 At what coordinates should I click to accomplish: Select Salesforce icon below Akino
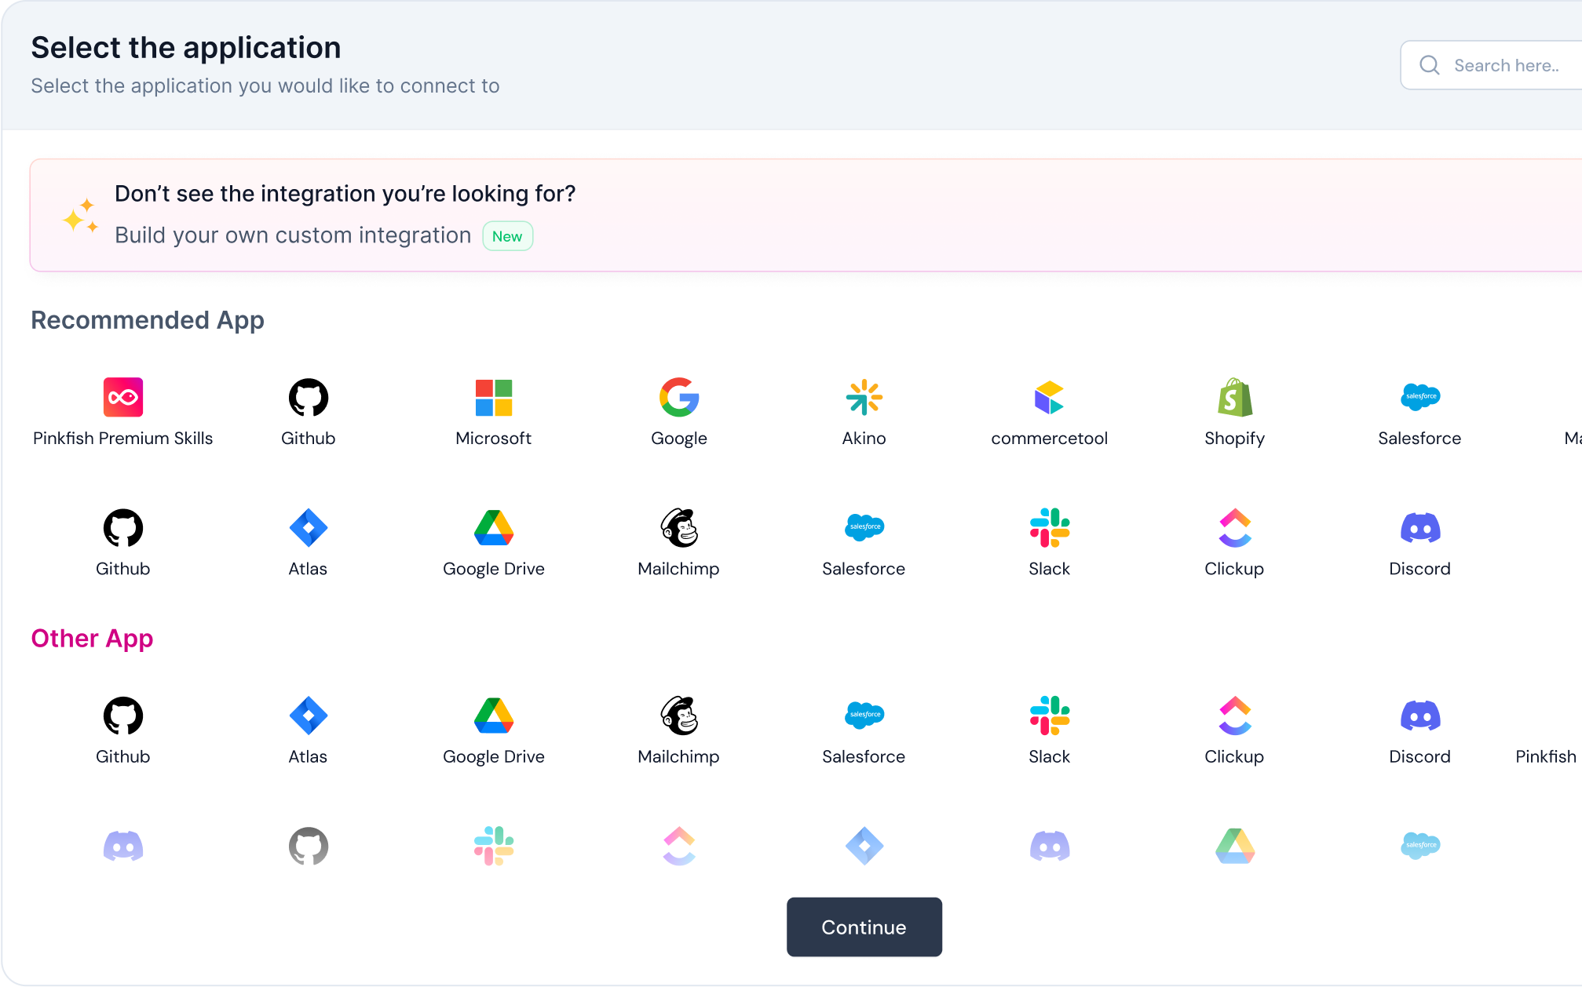[x=864, y=527]
